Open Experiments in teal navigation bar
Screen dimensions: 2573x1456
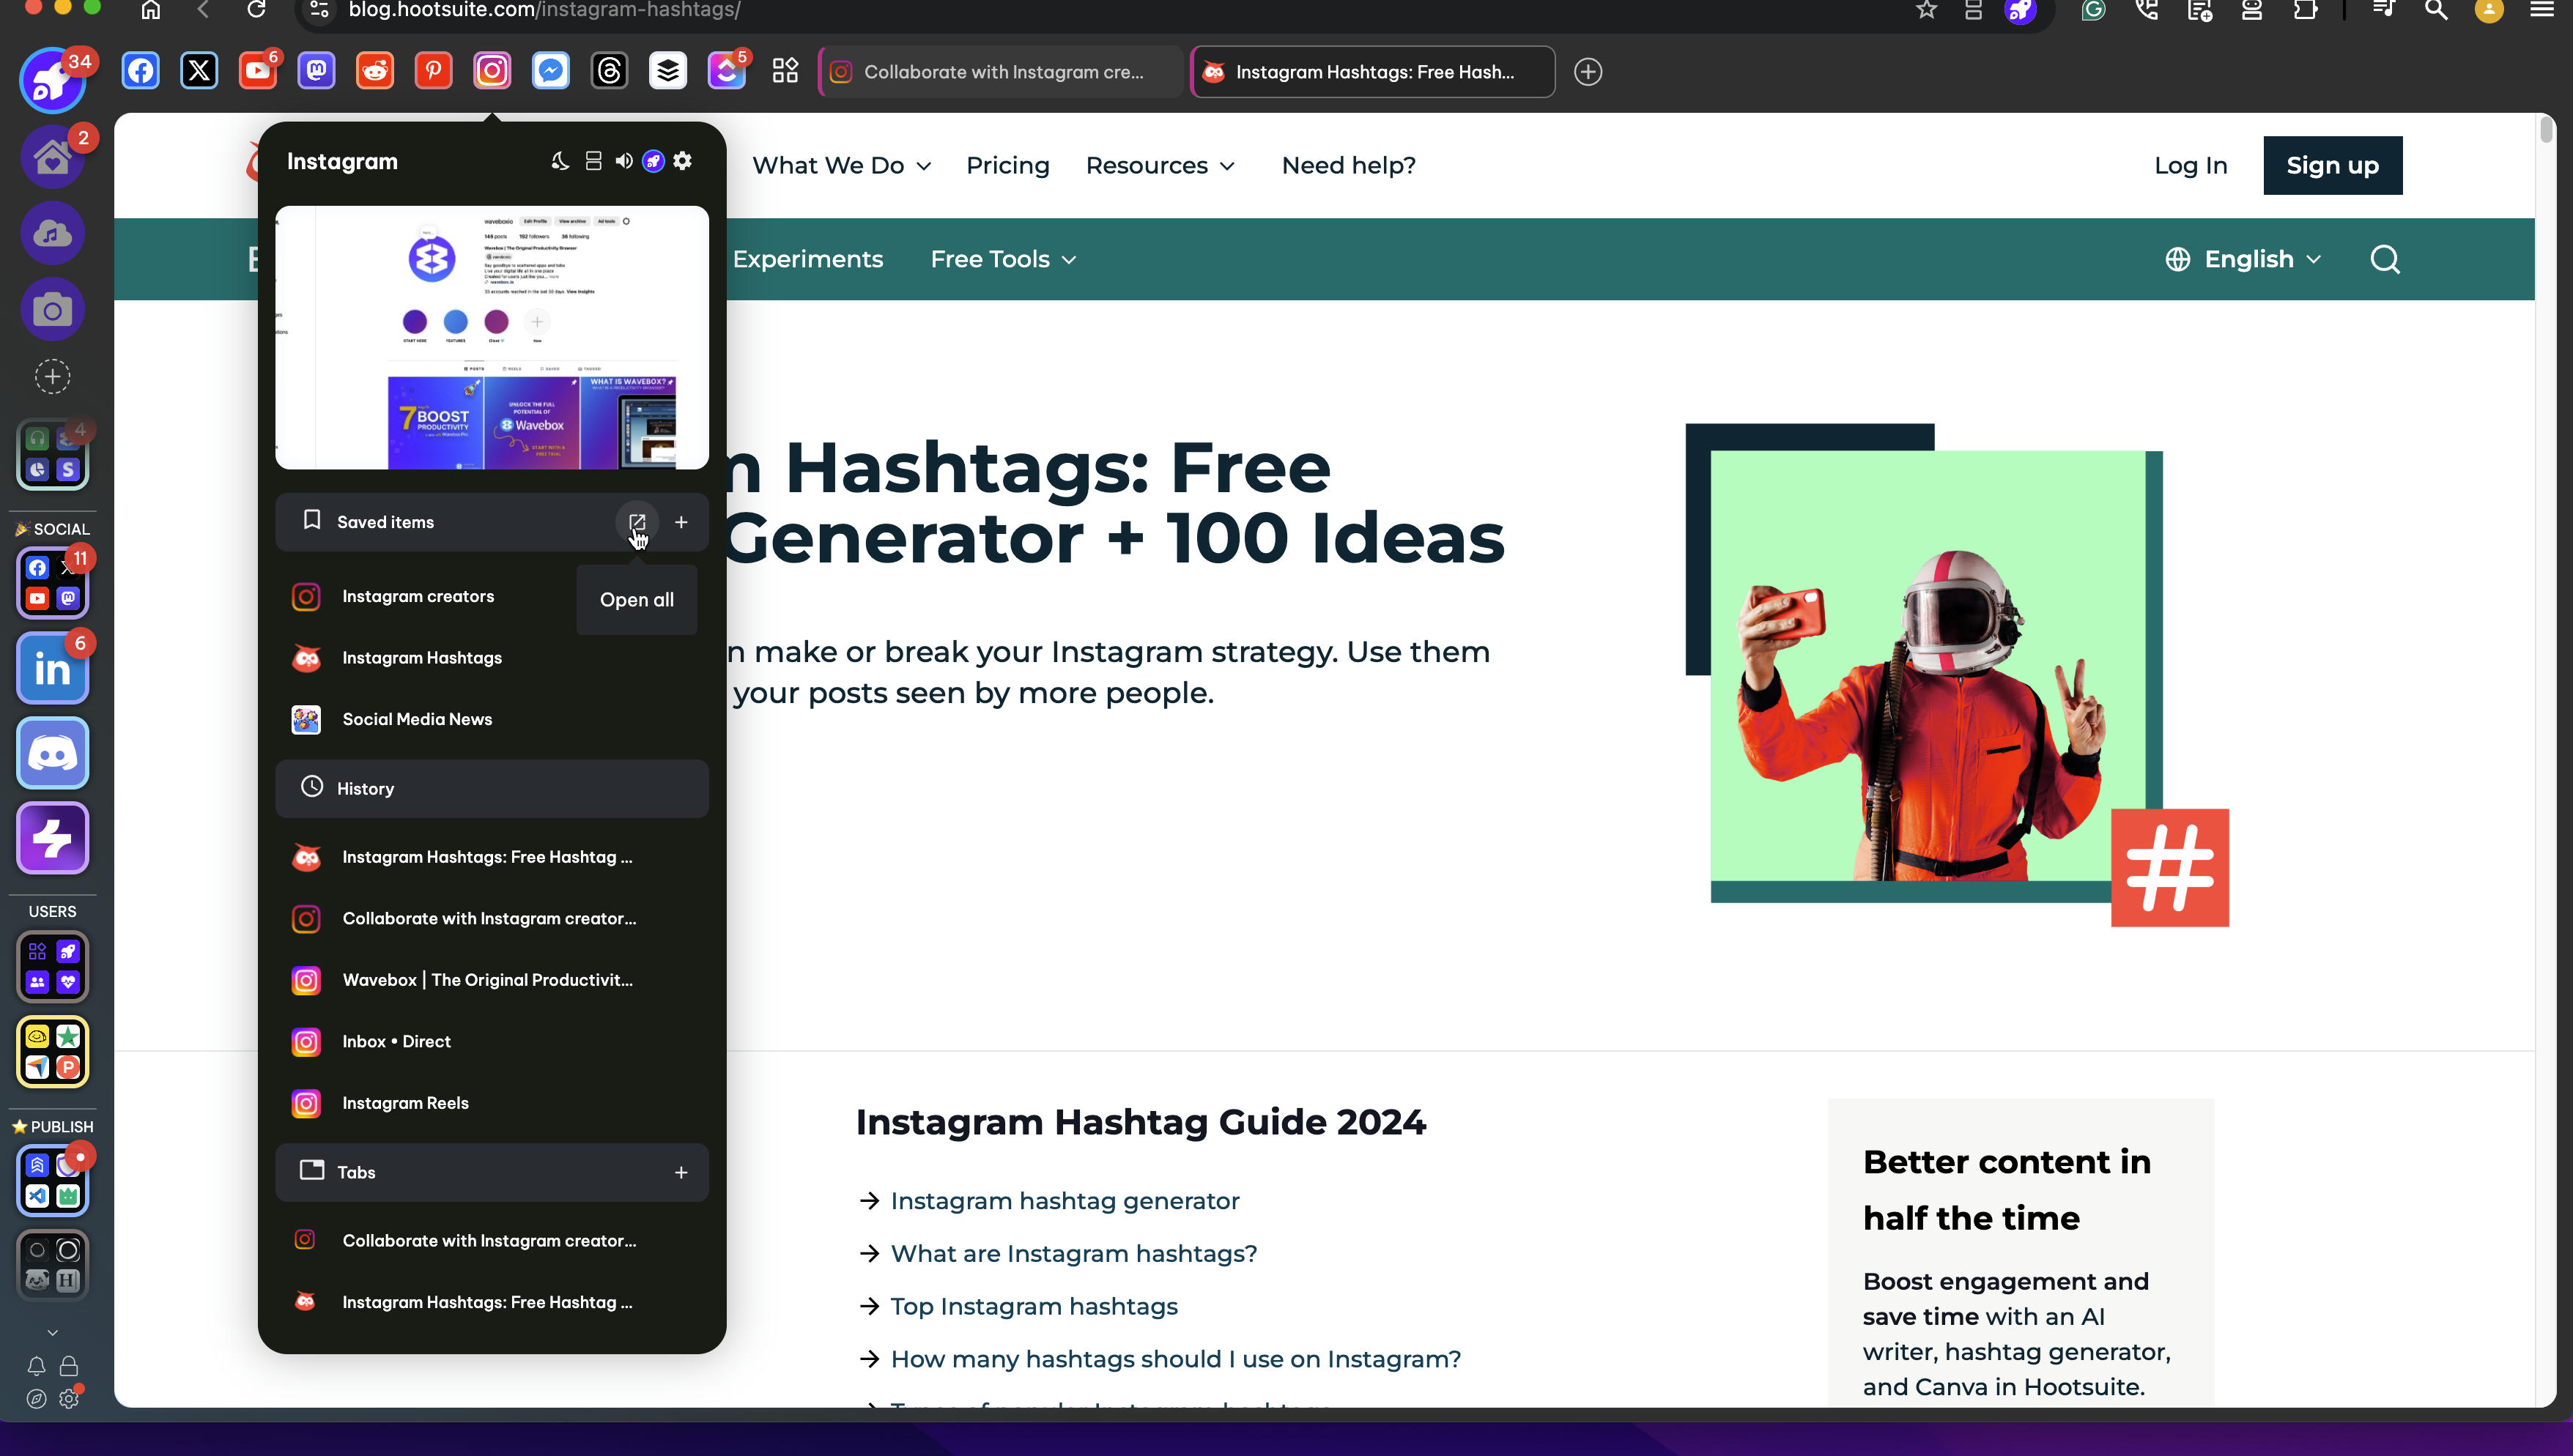pyautogui.click(x=807, y=259)
